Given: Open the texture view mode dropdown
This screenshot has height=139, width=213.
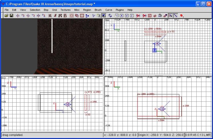Looking at the screenshot, I should (99, 16).
